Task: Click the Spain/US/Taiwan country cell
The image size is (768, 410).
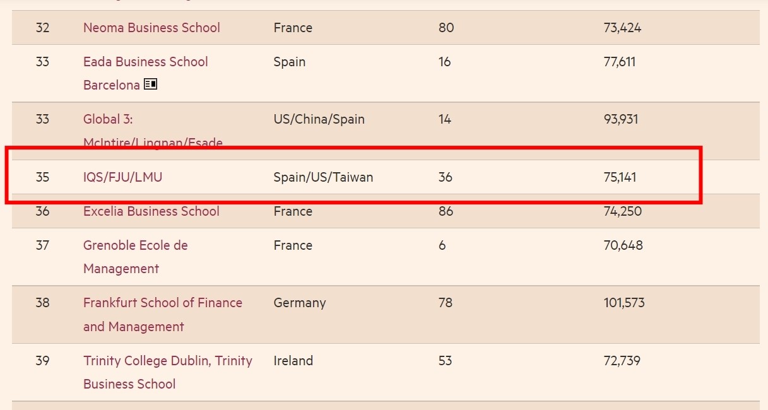Action: tap(323, 177)
